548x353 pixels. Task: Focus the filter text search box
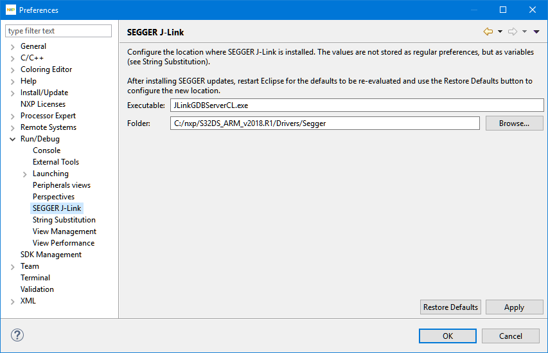click(x=59, y=31)
